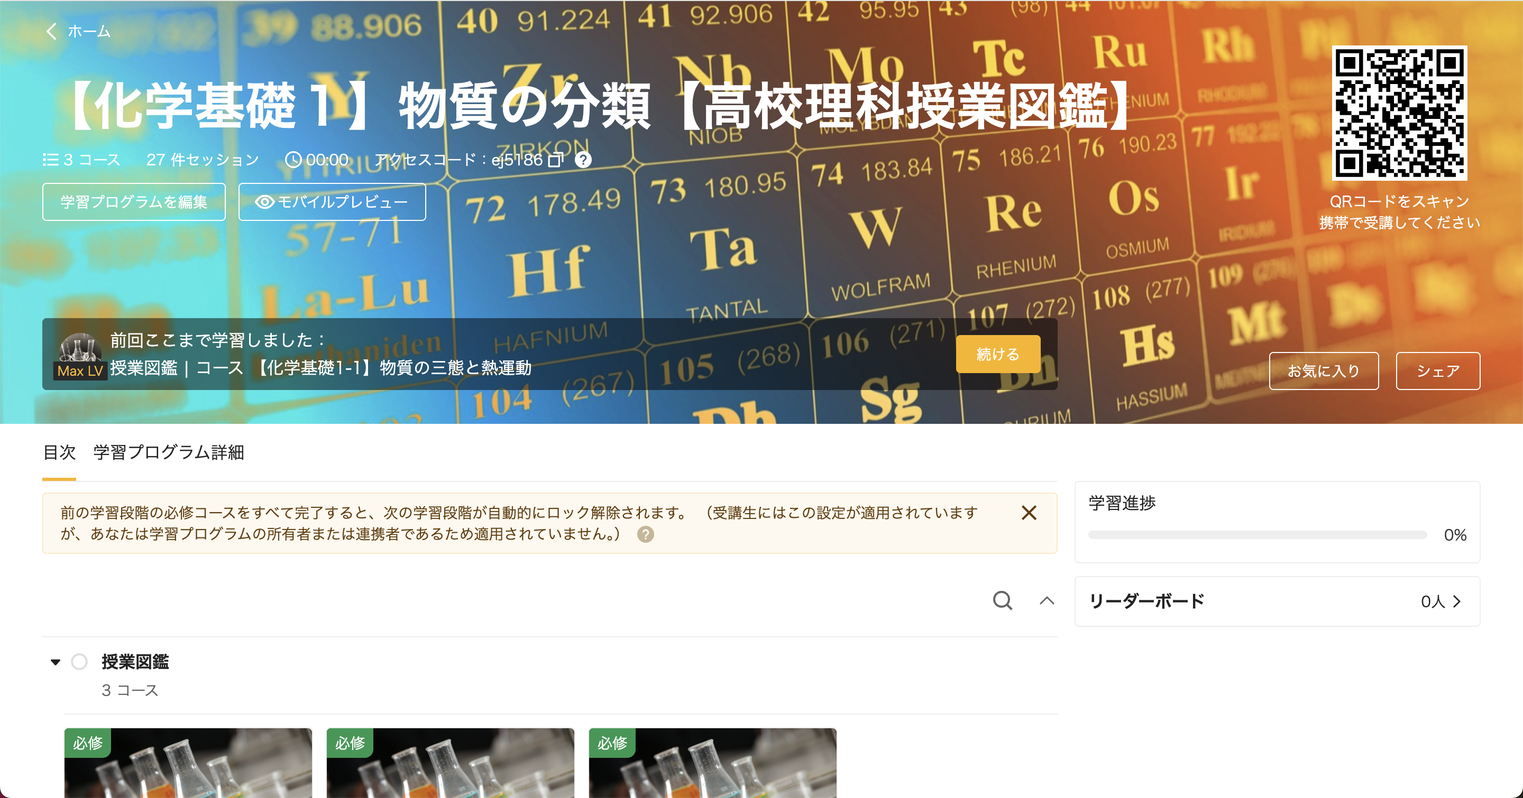
Task: Switch to 目次 tab
Action: pyautogui.click(x=59, y=452)
